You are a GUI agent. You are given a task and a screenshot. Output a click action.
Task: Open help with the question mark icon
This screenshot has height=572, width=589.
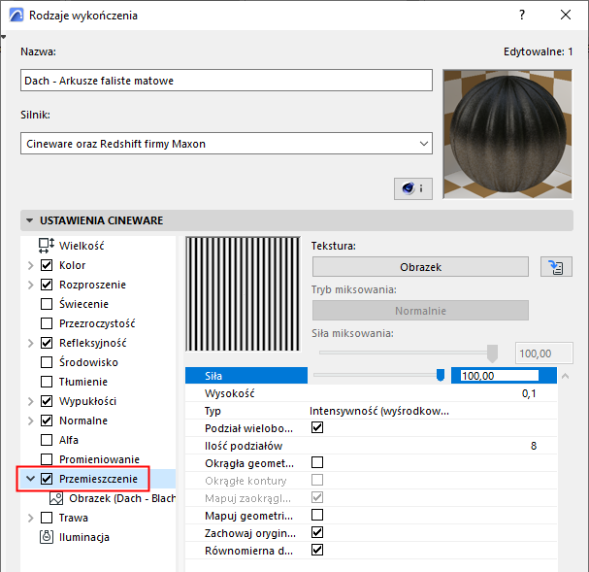click(522, 15)
